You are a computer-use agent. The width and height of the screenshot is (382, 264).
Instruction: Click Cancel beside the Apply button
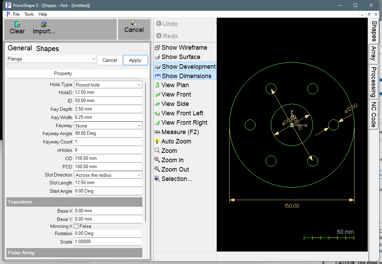(110, 60)
